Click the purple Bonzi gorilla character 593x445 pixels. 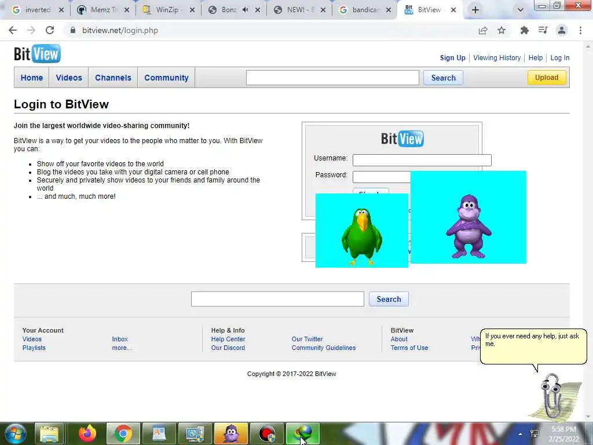tap(468, 227)
